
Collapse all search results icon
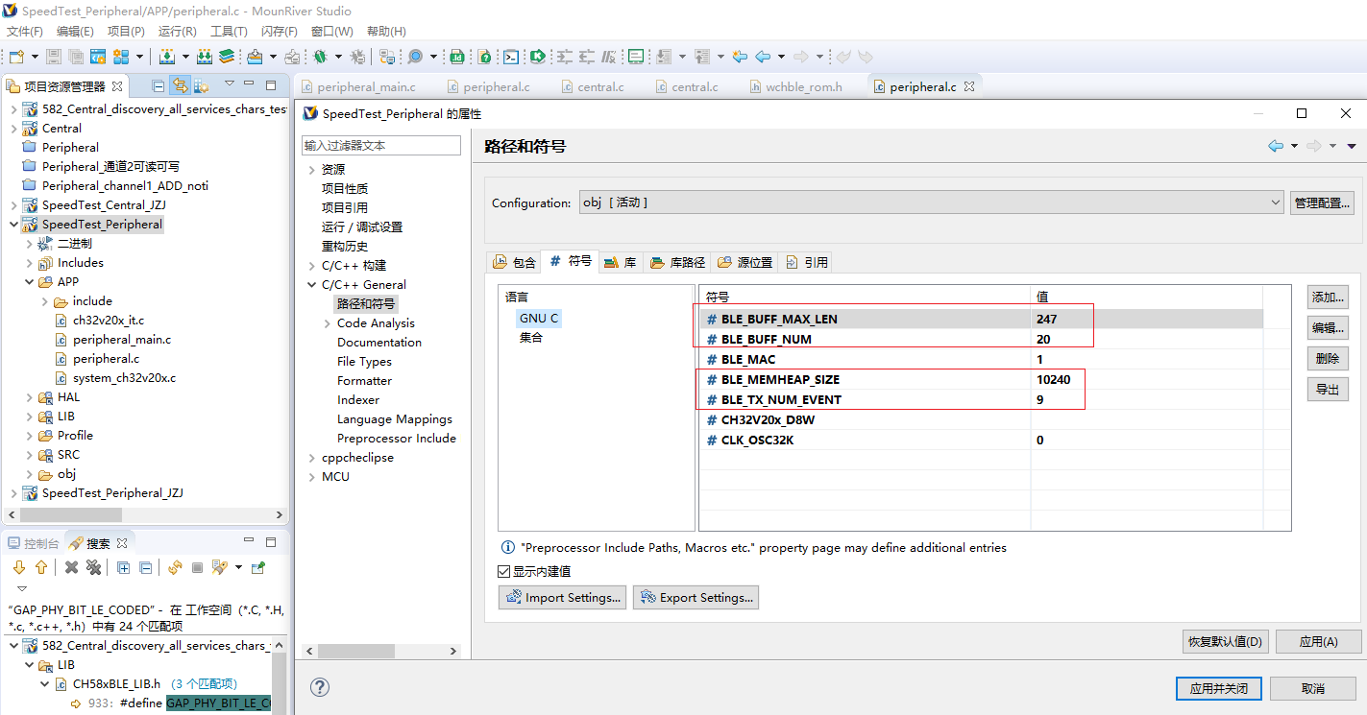pos(145,567)
